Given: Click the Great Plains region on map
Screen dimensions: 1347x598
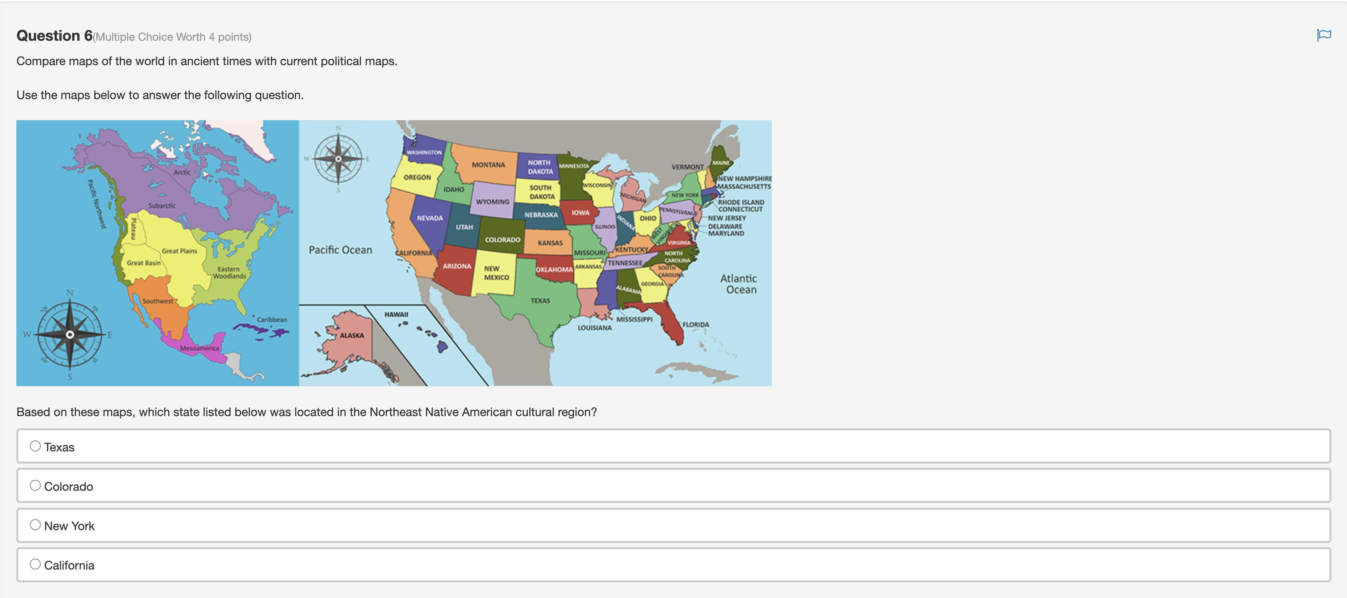Looking at the screenshot, I should (x=179, y=251).
